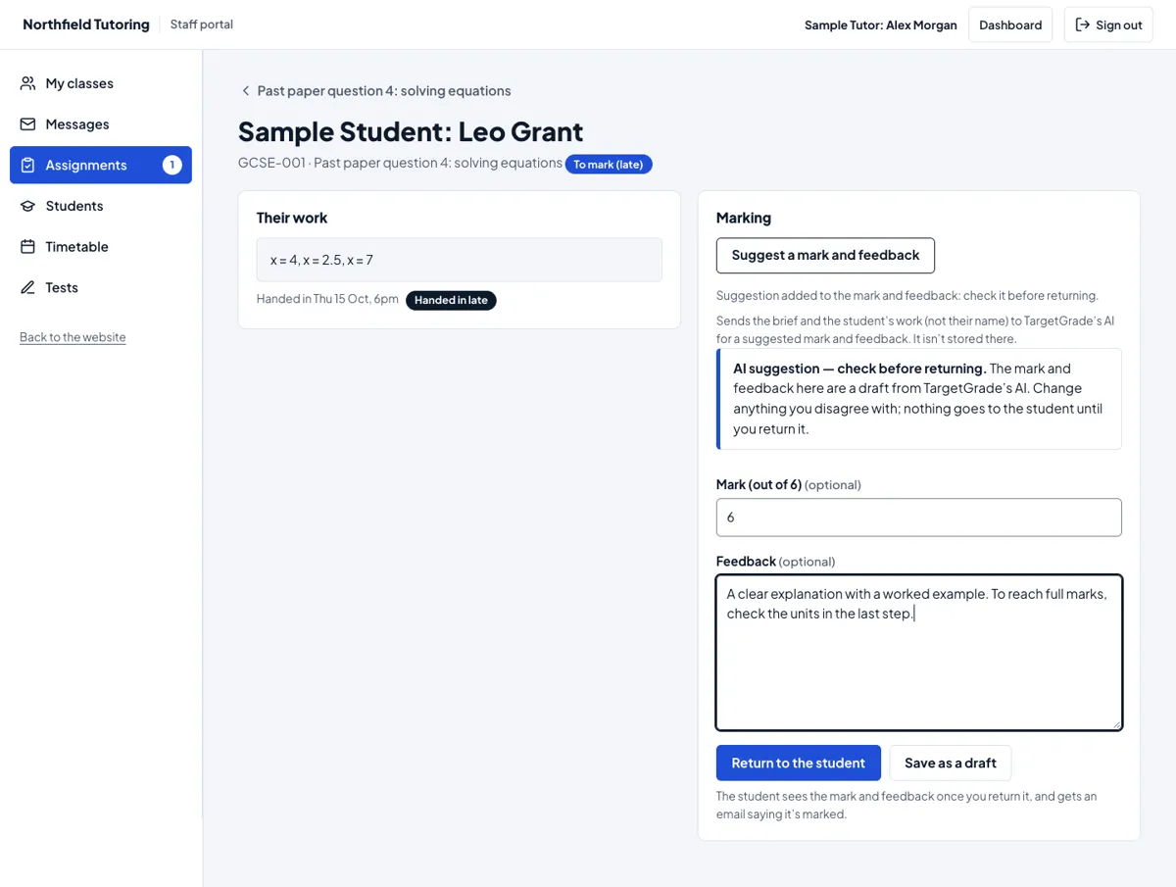Click the Marking panel heading
The image size is (1176, 887).
(744, 218)
